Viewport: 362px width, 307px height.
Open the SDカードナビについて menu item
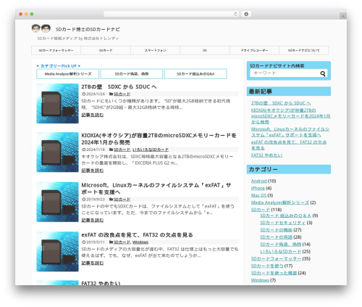(304, 50)
